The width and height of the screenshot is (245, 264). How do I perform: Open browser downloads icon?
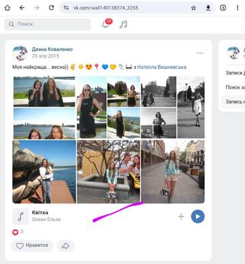tap(208, 8)
